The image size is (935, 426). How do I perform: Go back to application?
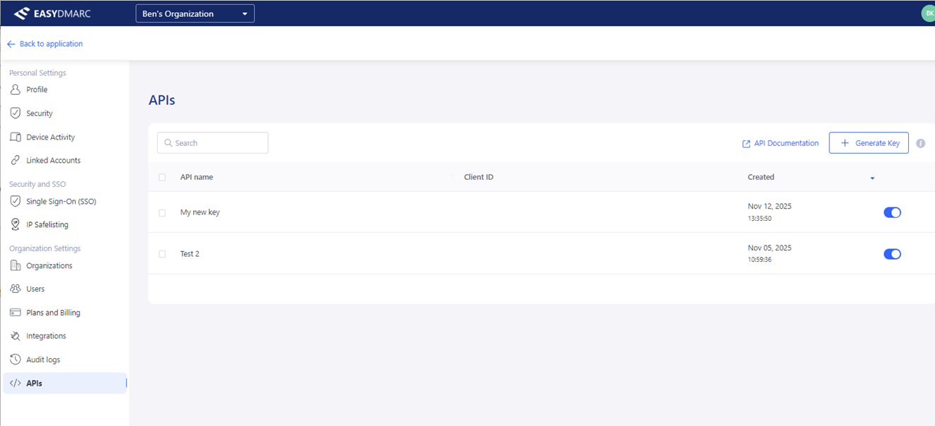coord(45,44)
